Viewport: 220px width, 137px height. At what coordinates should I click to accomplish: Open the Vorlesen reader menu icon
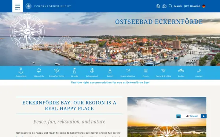pyautogui.click(x=179, y=116)
